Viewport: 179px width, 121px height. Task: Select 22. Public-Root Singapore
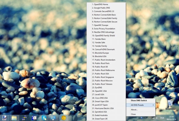coord(106,77)
